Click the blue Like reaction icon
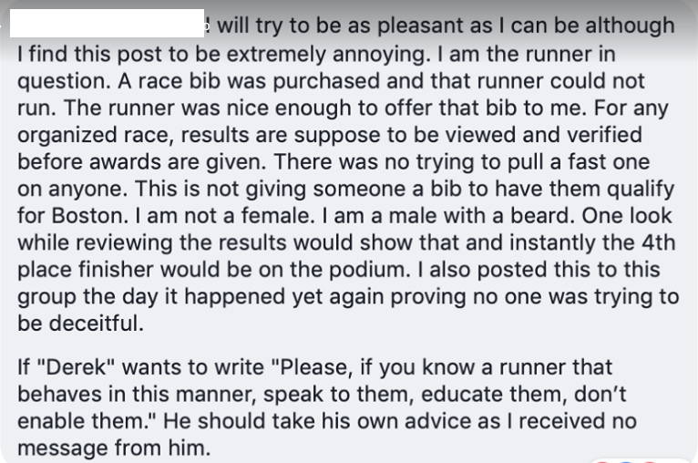The height and width of the screenshot is (463, 698). (626, 462)
